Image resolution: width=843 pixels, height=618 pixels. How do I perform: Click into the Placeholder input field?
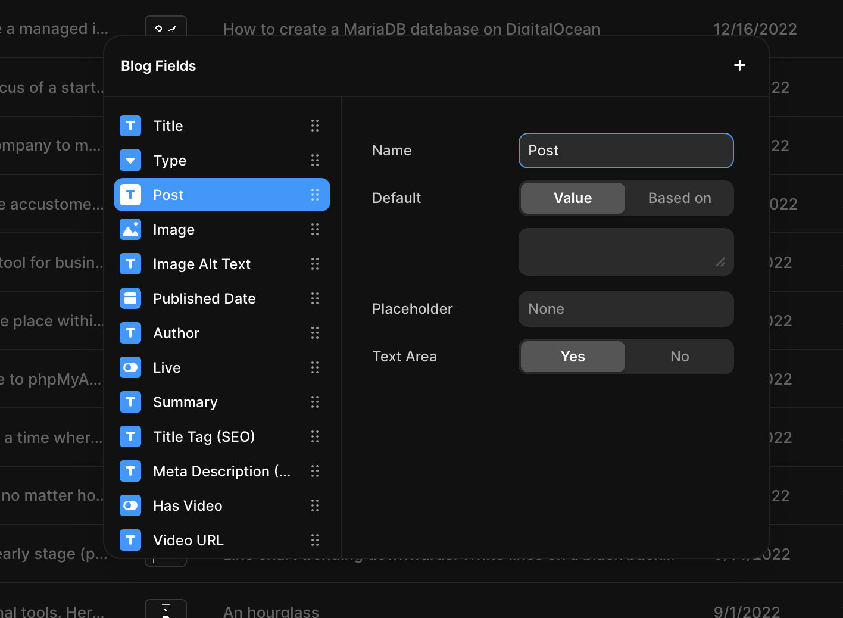626,309
